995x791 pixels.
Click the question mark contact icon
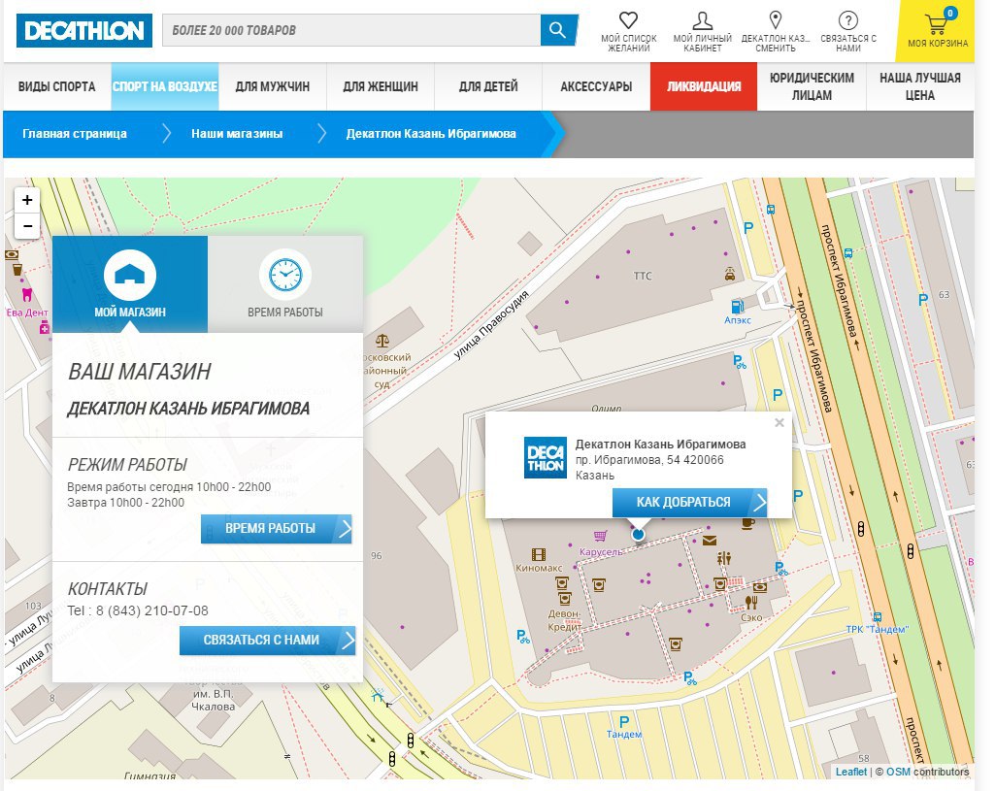tap(847, 20)
